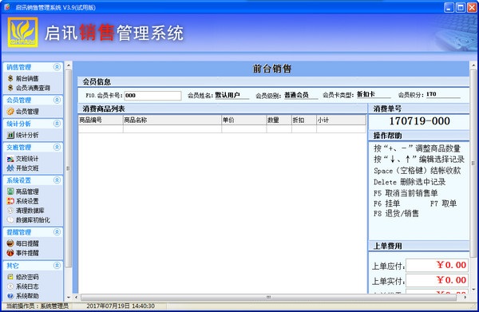
Task: Click the 折扣 column header
Action: pos(304,120)
